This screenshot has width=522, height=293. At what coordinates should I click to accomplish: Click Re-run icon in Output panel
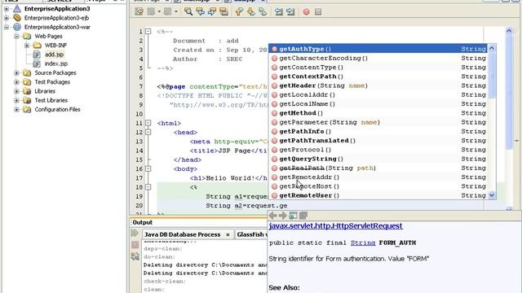pos(135,234)
